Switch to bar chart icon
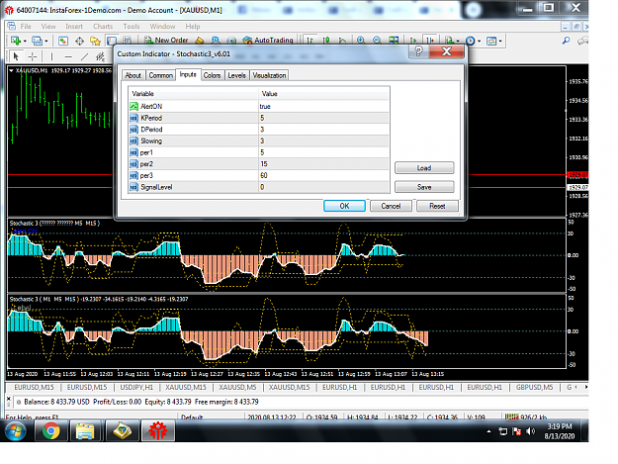The image size is (618, 464). tap(310, 41)
